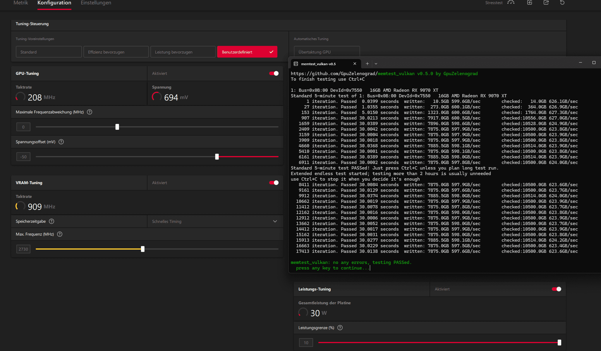Image resolution: width=601 pixels, height=351 pixels.
Task: Click the export/share profile icon
Action: point(546,2)
